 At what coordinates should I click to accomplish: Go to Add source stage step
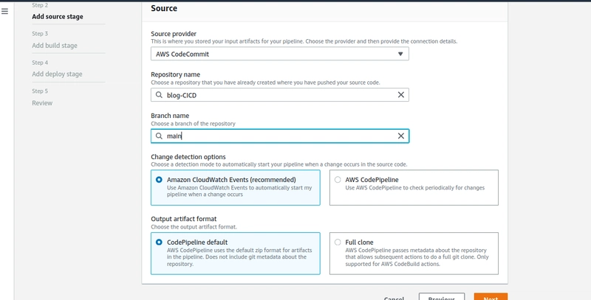[57, 16]
